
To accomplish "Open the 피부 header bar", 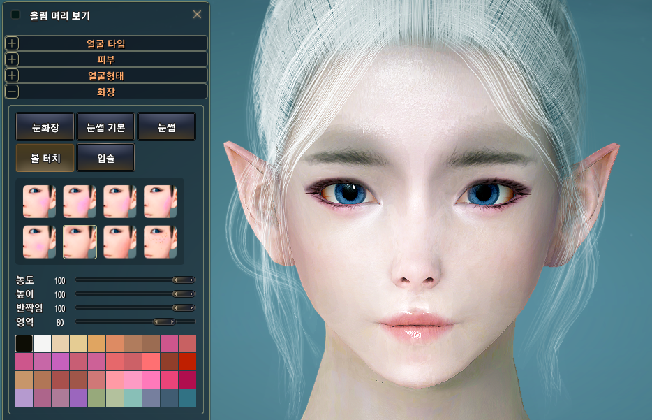I will tap(106, 59).
